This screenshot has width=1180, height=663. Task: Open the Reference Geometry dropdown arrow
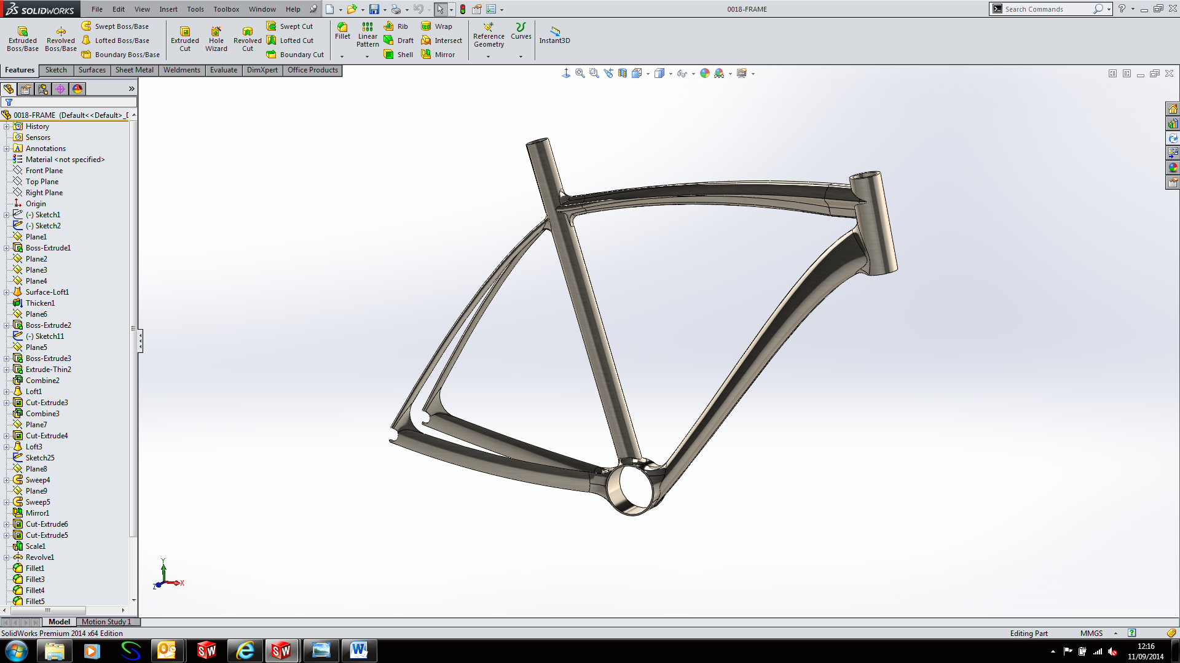[489, 56]
